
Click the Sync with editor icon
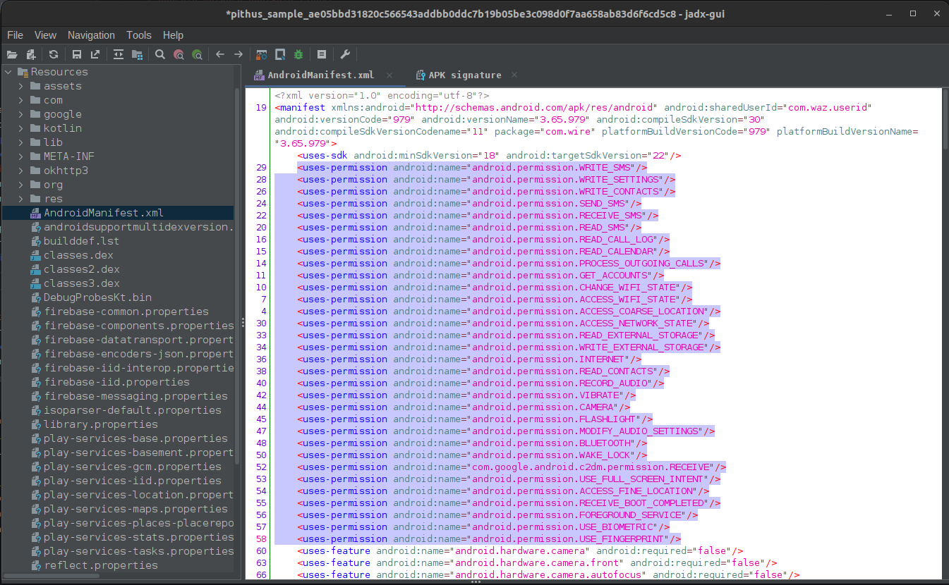coord(119,54)
